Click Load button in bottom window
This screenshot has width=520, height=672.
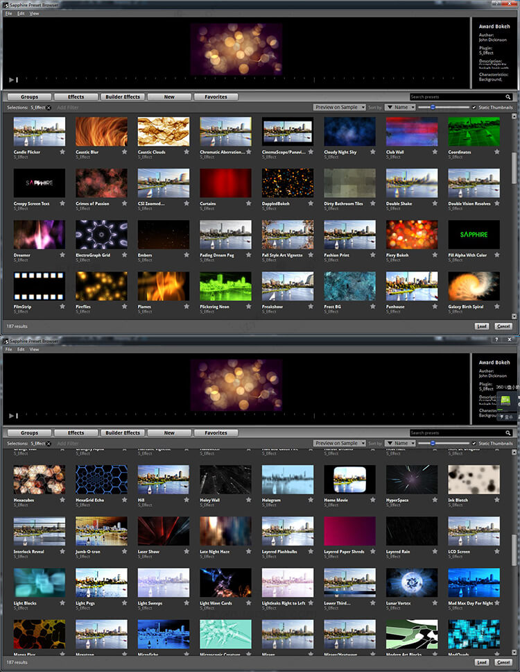[x=482, y=662]
